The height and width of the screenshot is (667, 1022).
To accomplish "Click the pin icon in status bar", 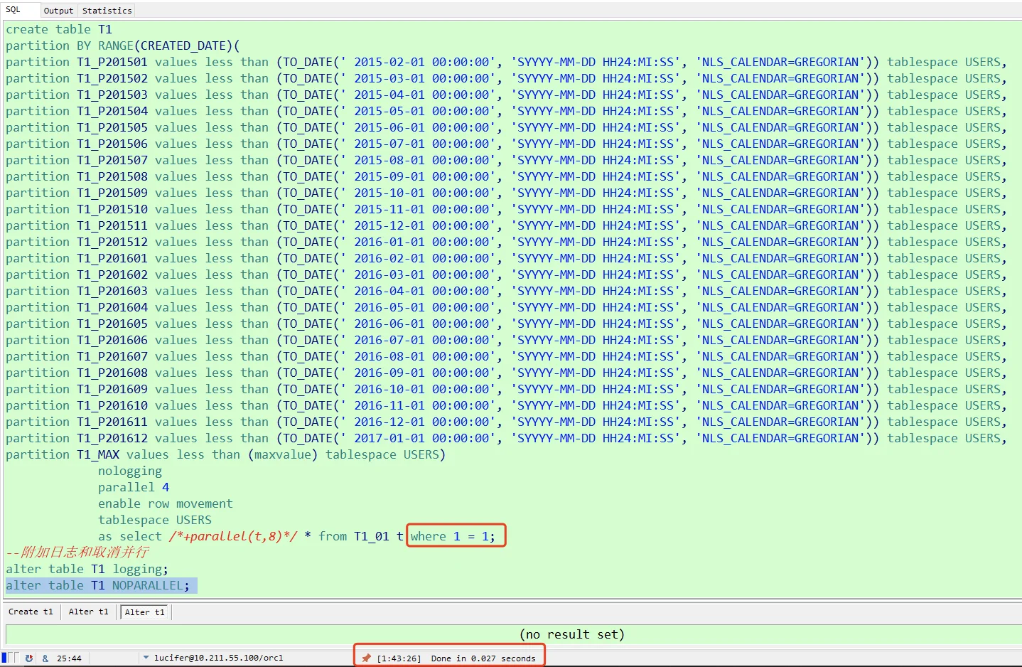I will coord(366,658).
